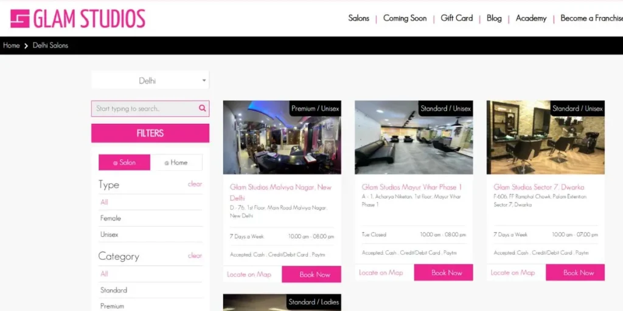Choose Standard under Category

[114, 290]
